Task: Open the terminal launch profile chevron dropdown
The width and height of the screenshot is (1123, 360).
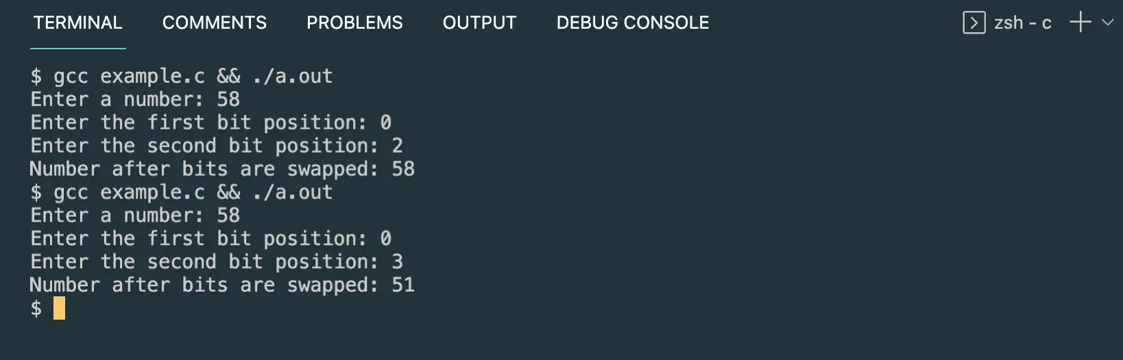Action: coord(1107,22)
